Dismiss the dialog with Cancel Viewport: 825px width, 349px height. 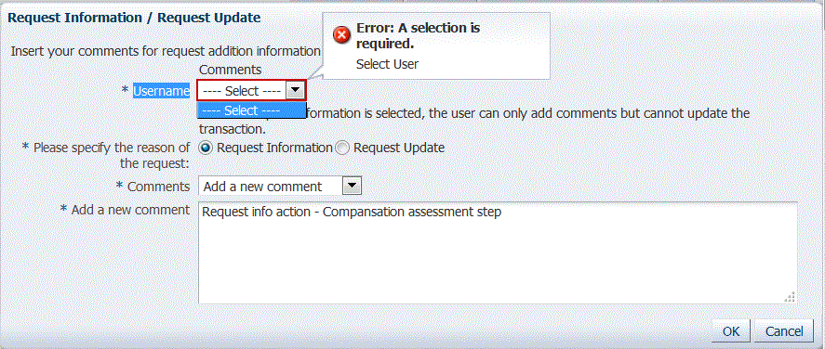pyautogui.click(x=784, y=331)
